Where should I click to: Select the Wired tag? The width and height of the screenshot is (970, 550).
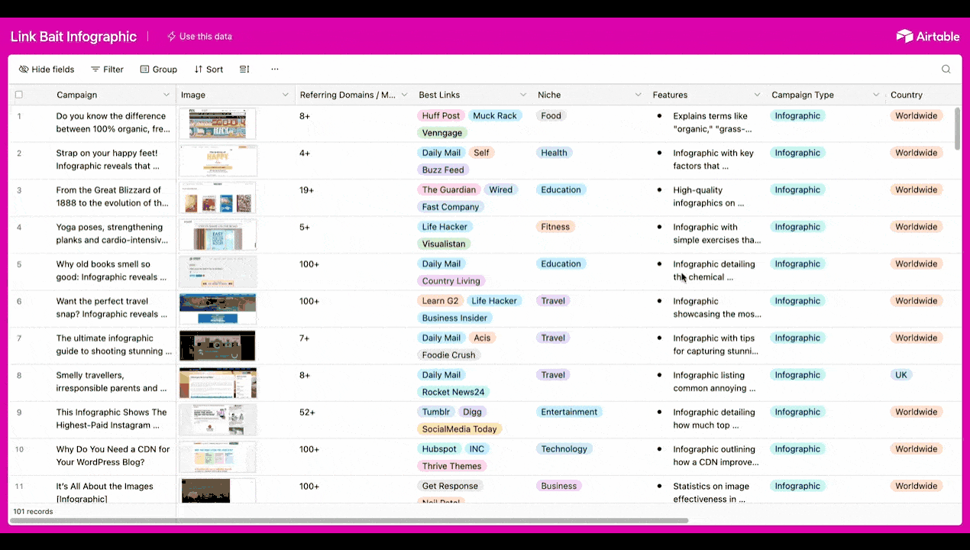(501, 190)
